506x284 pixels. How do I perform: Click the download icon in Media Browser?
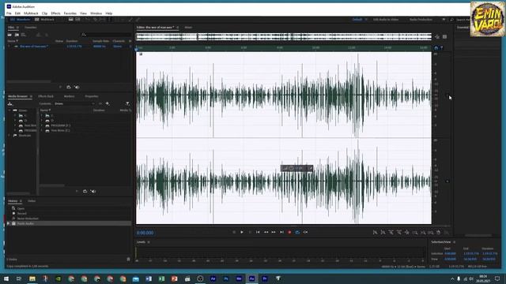[x=10, y=103]
